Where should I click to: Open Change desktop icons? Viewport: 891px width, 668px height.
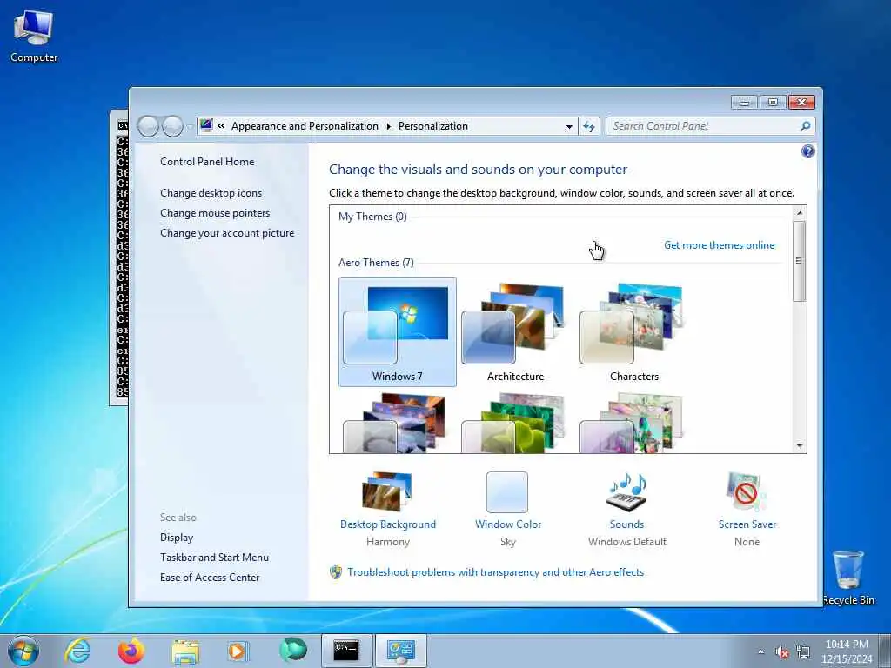(x=211, y=193)
